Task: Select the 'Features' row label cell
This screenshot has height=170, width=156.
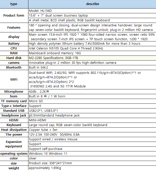Action: coord(14,27)
